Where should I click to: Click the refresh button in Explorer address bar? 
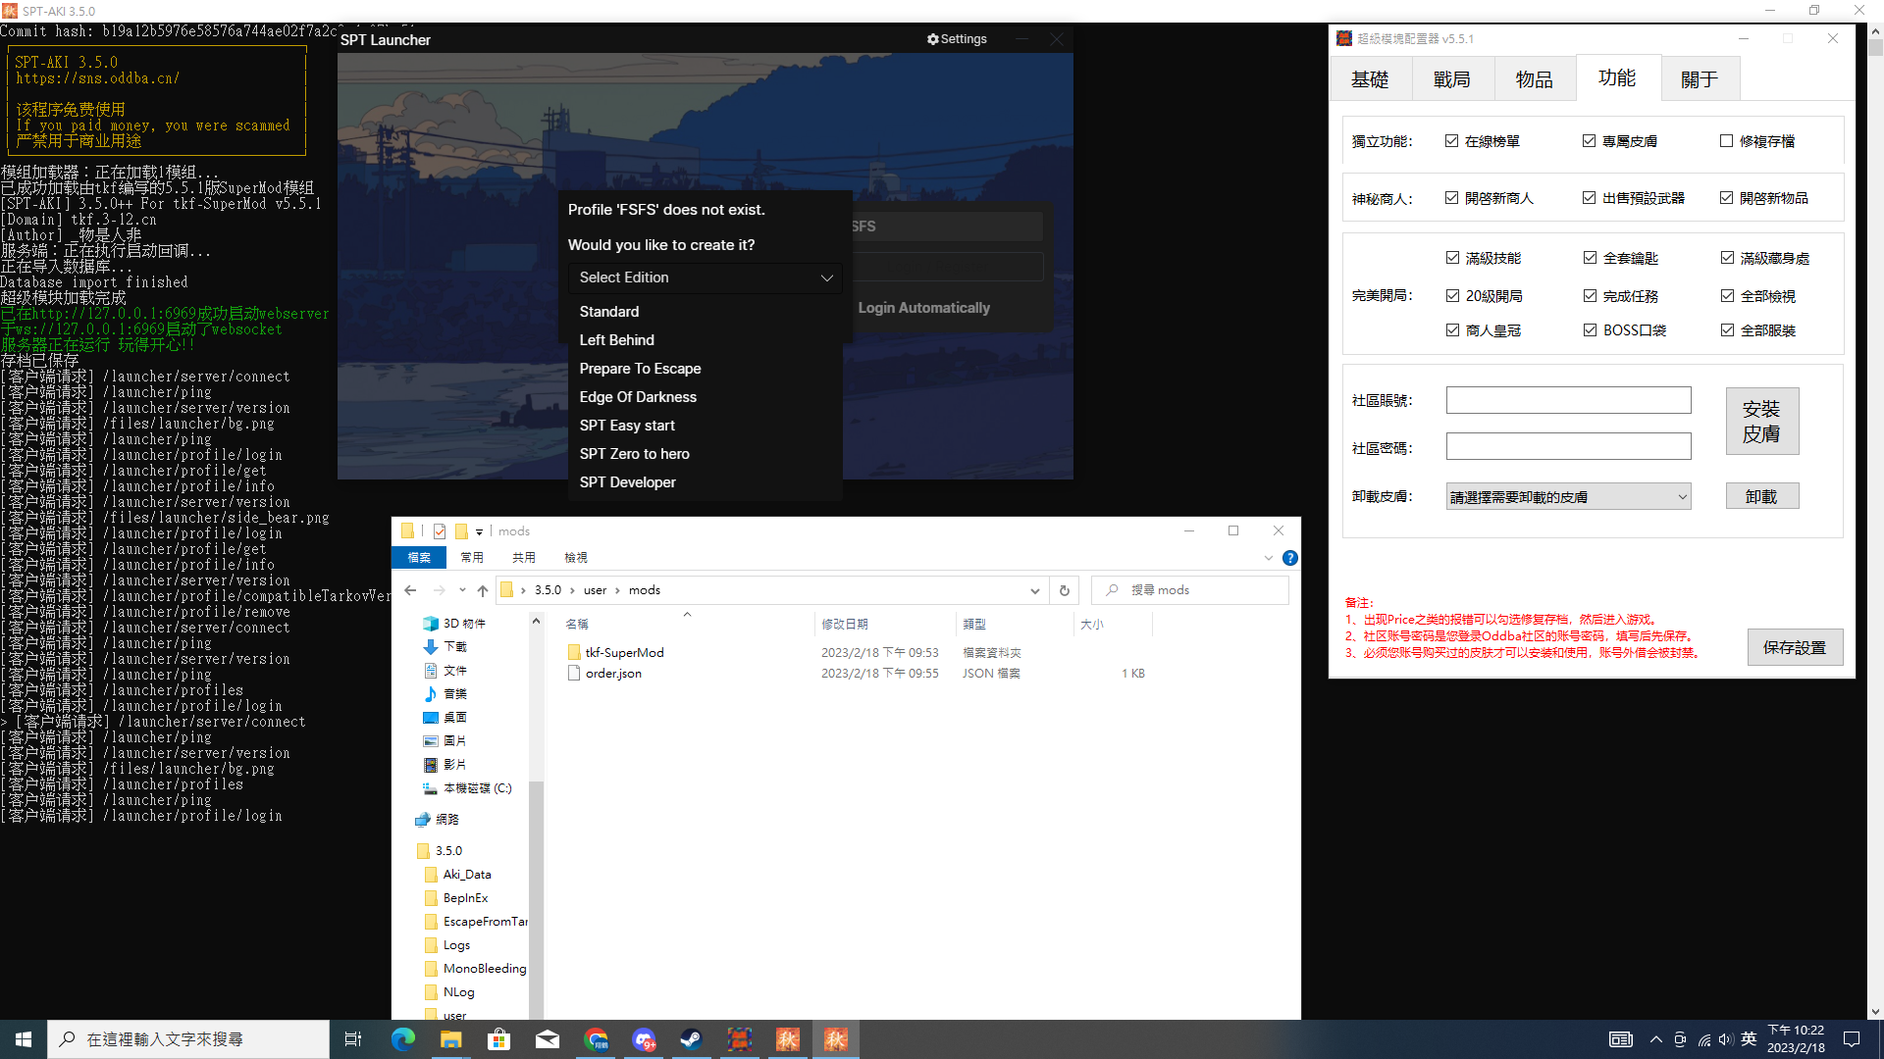1064,590
